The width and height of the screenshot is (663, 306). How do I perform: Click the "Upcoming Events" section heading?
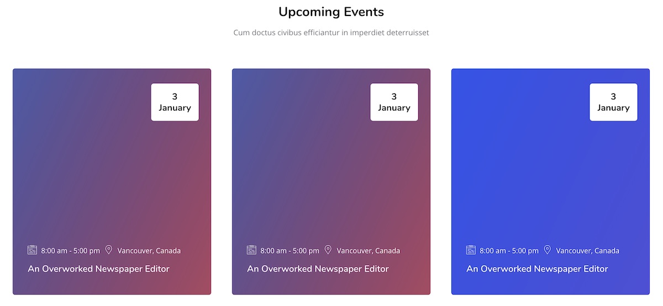pos(331,12)
